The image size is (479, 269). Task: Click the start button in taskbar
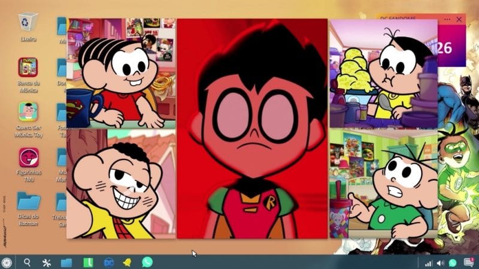click(x=7, y=262)
